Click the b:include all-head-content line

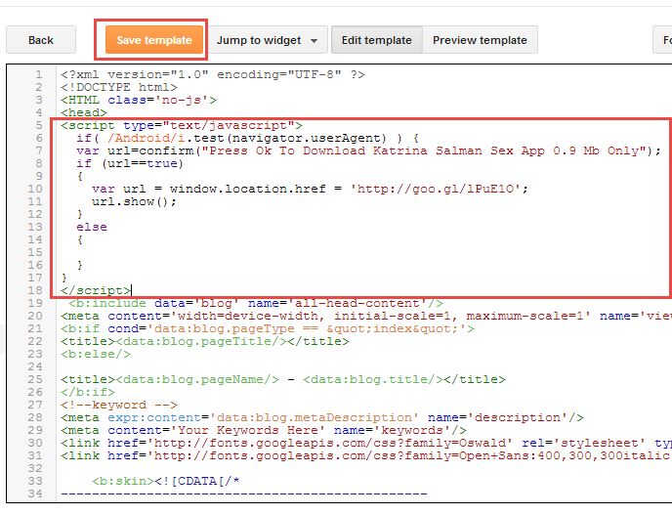point(254,303)
